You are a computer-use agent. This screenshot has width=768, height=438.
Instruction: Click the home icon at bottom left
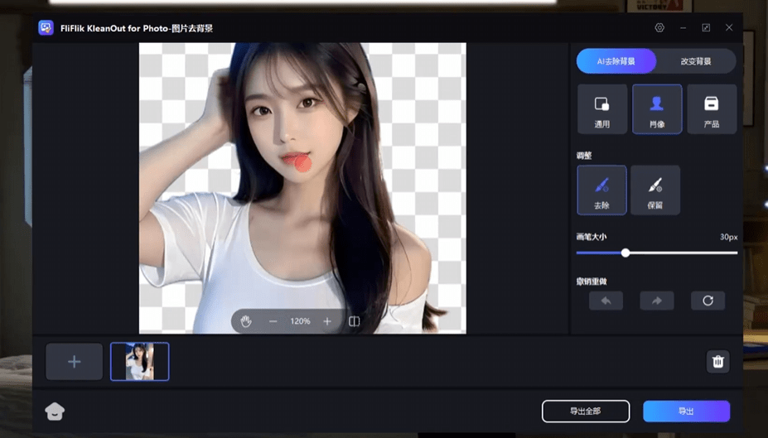(55, 412)
